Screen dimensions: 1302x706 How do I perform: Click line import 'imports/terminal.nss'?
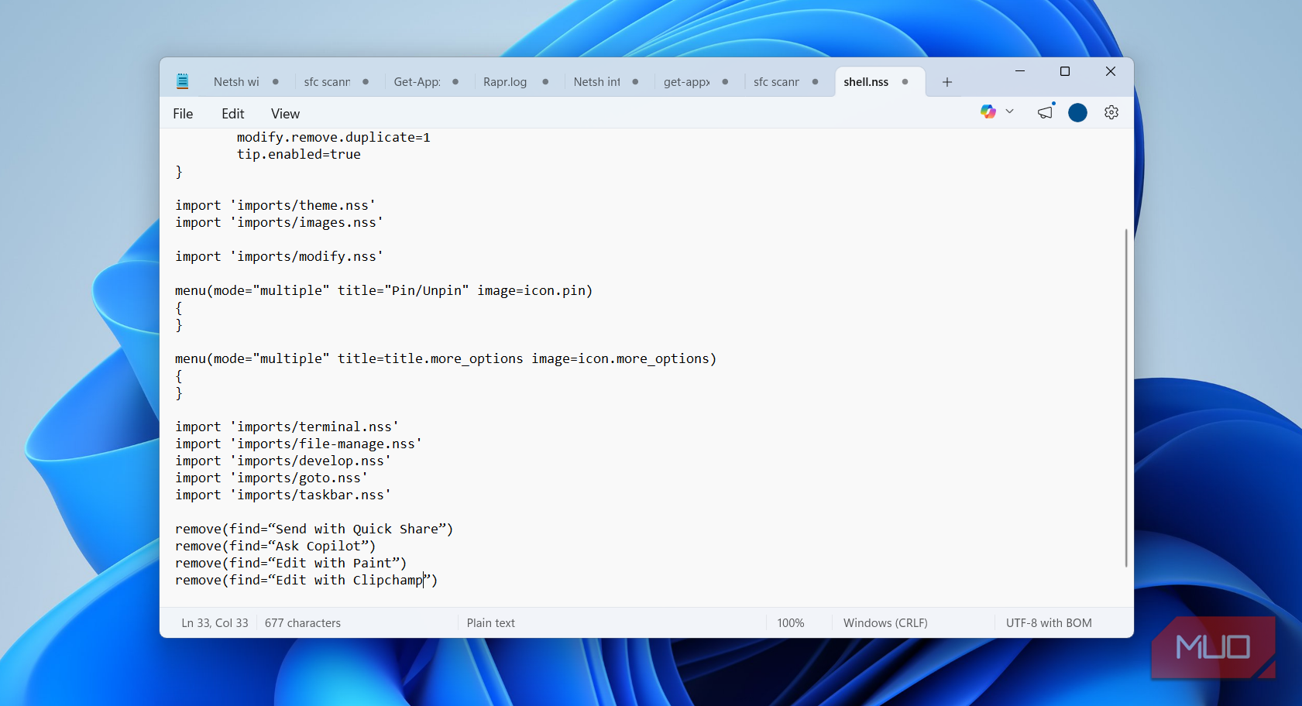(287, 427)
